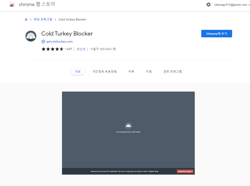Expand the cheongy512@gmail.com account dropdown

click(232, 5)
